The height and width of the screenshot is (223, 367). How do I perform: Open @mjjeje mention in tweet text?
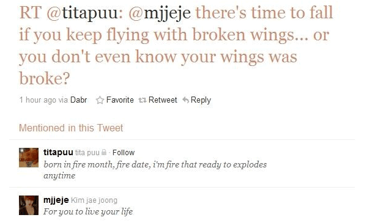pyautogui.click(x=160, y=13)
